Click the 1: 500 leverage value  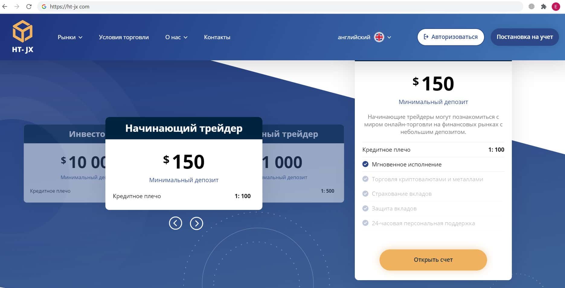point(327,191)
